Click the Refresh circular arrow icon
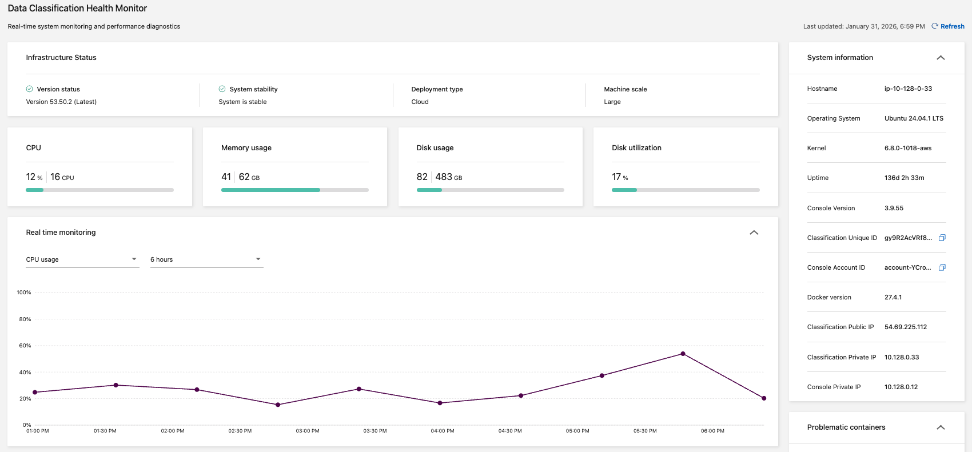 [x=935, y=26]
